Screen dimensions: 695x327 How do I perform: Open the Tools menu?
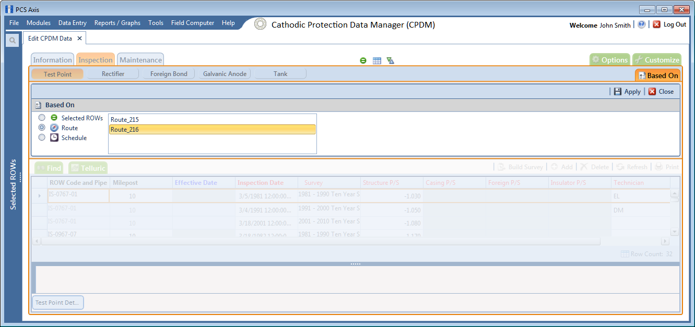click(x=156, y=23)
